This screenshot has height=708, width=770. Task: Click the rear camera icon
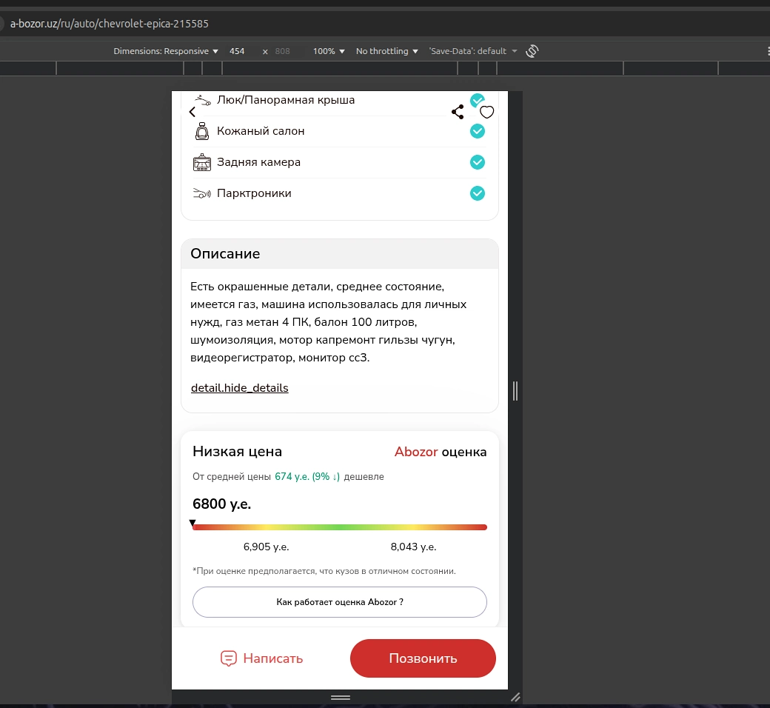(202, 162)
